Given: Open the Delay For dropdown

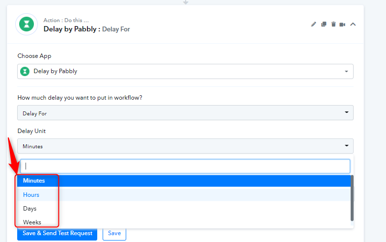Looking at the screenshot, I should [x=185, y=113].
